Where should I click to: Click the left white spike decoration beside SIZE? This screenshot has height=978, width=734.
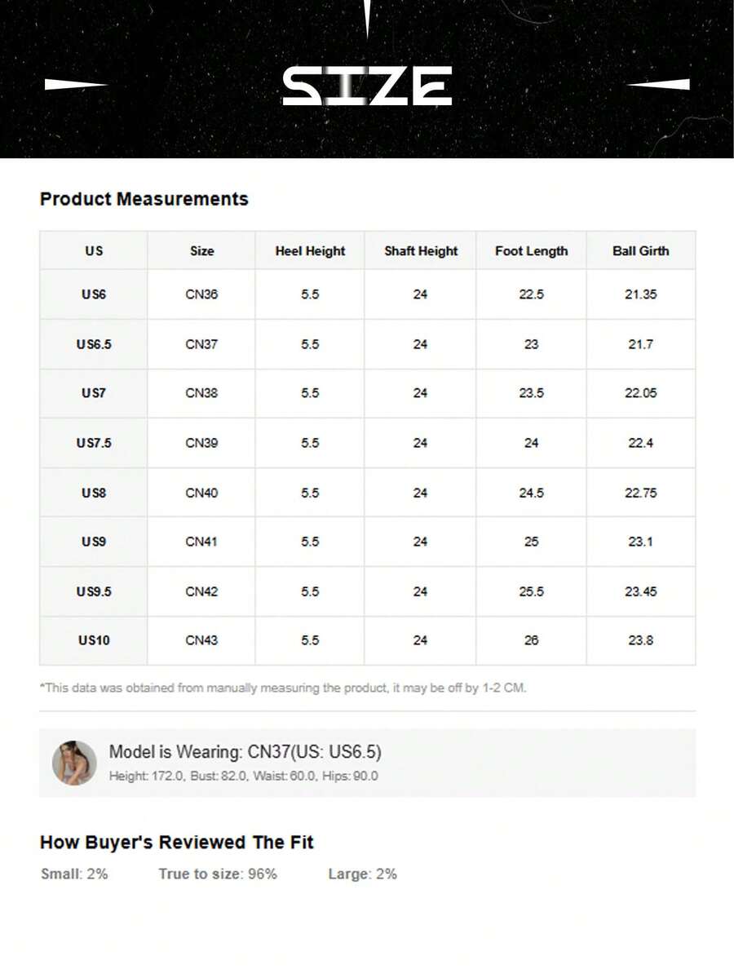[x=76, y=84]
